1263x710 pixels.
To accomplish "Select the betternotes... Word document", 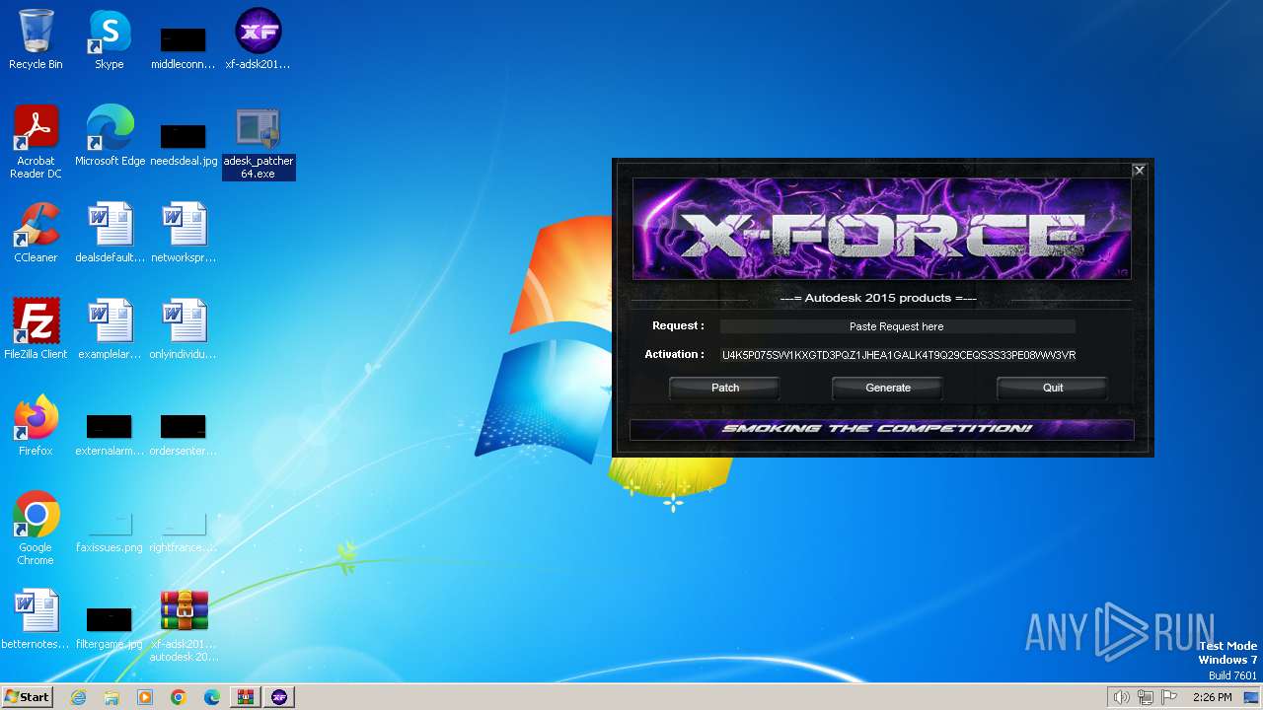I will [36, 619].
